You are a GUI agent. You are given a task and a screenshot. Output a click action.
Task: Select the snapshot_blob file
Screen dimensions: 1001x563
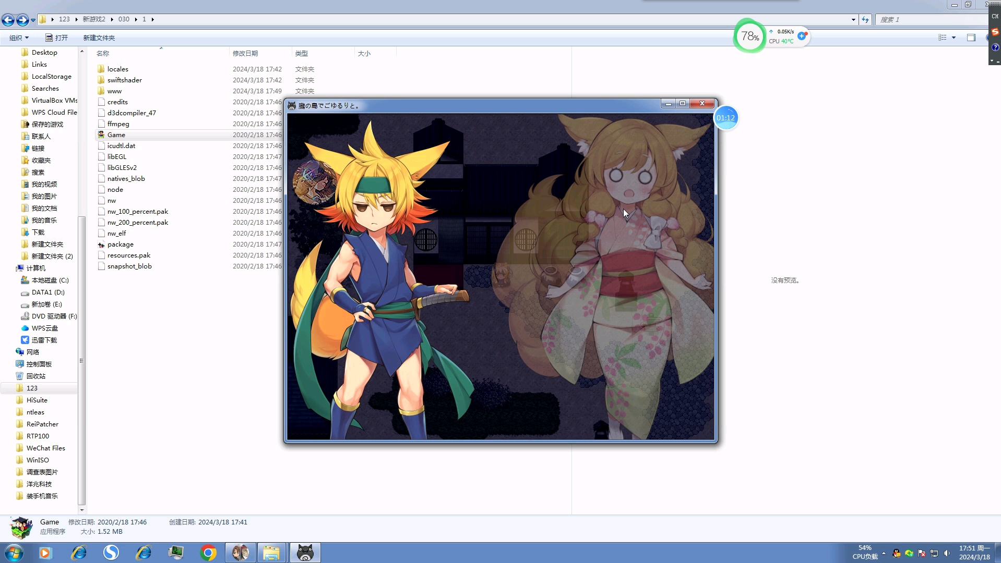129,266
